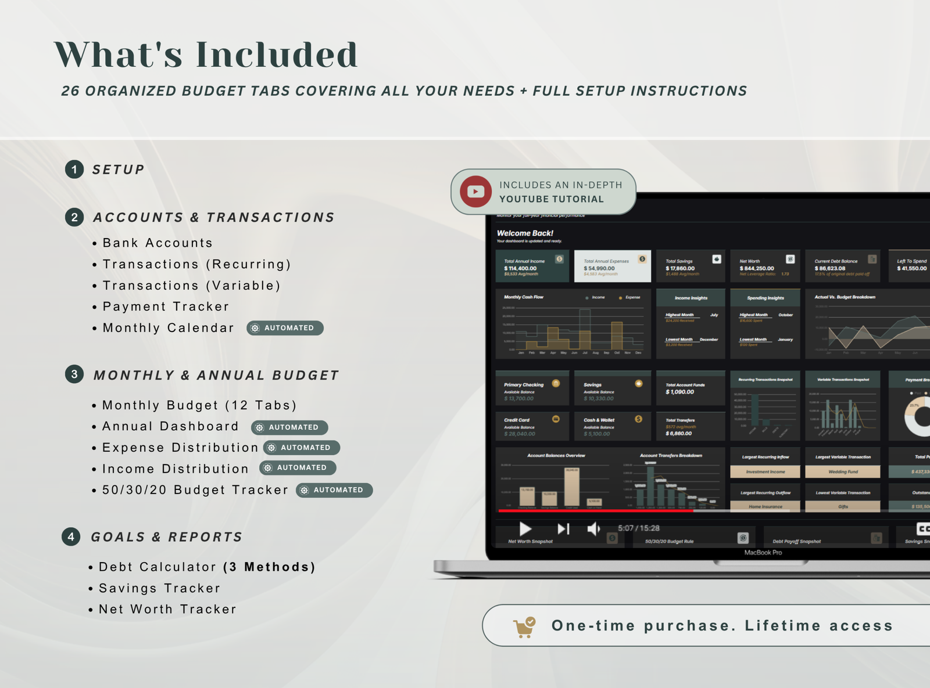The width and height of the screenshot is (930, 688).
Task: Click the Savings account piggy icon
Action: click(639, 383)
